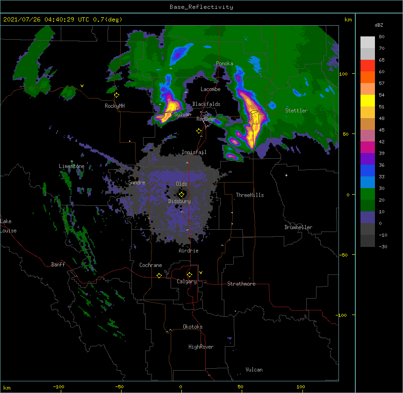The image size is (403, 393).
Task: Click the dBZ label above the color scale
Action: tap(379, 25)
